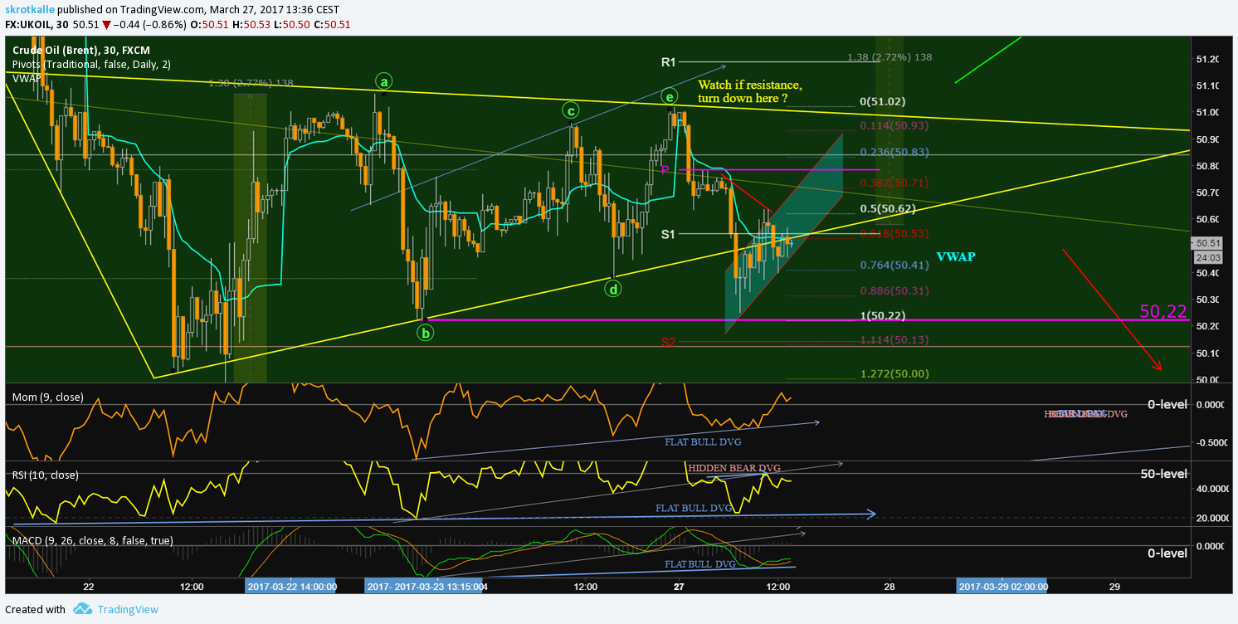
Task: Click the RSI (10, close) indicator legend
Action: point(46,475)
